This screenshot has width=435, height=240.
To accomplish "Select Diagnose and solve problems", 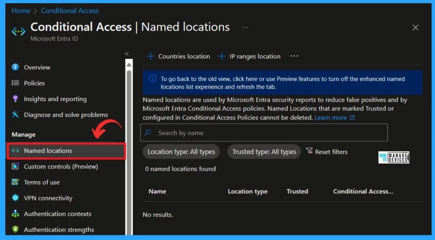I will pyautogui.click(x=65, y=114).
